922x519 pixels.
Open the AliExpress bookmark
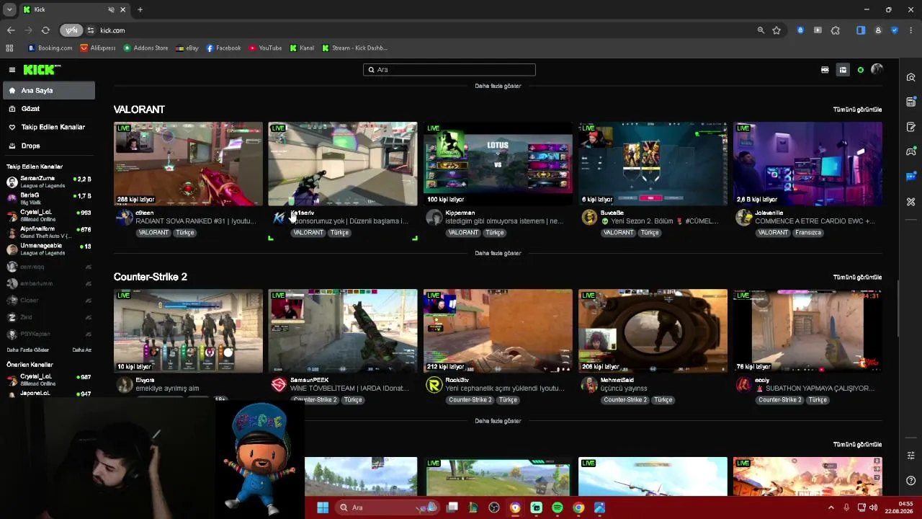pyautogui.click(x=98, y=48)
